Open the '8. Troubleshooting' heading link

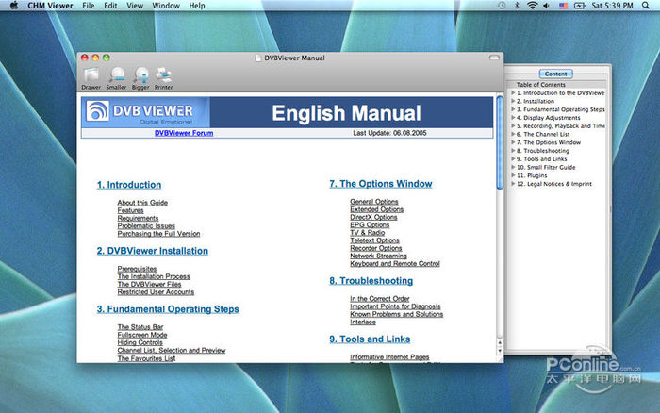coord(371,281)
